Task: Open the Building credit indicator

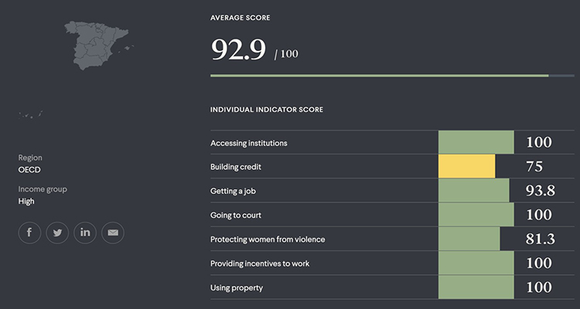Action: point(236,167)
